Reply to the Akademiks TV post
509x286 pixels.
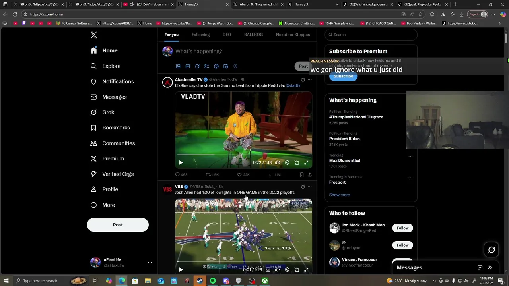[181, 175]
